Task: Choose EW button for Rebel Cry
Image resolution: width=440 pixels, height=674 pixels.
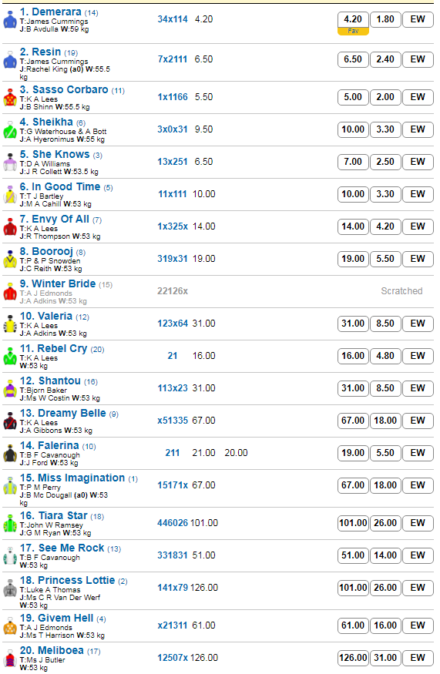Action: (418, 356)
